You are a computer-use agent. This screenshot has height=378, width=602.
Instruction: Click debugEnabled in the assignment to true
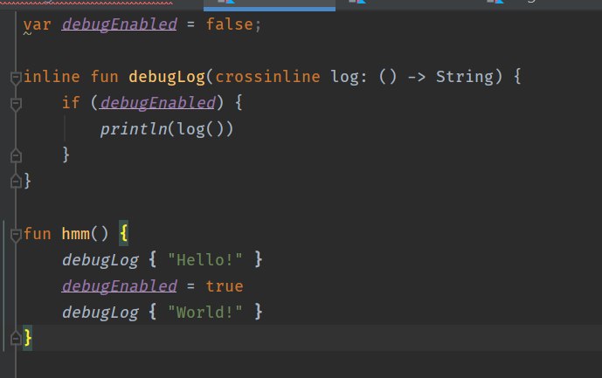(x=120, y=286)
